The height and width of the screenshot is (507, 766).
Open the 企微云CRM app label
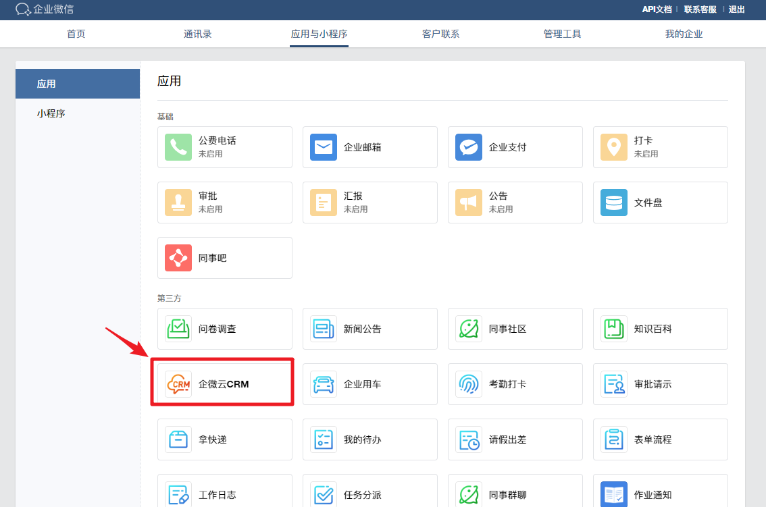224,384
